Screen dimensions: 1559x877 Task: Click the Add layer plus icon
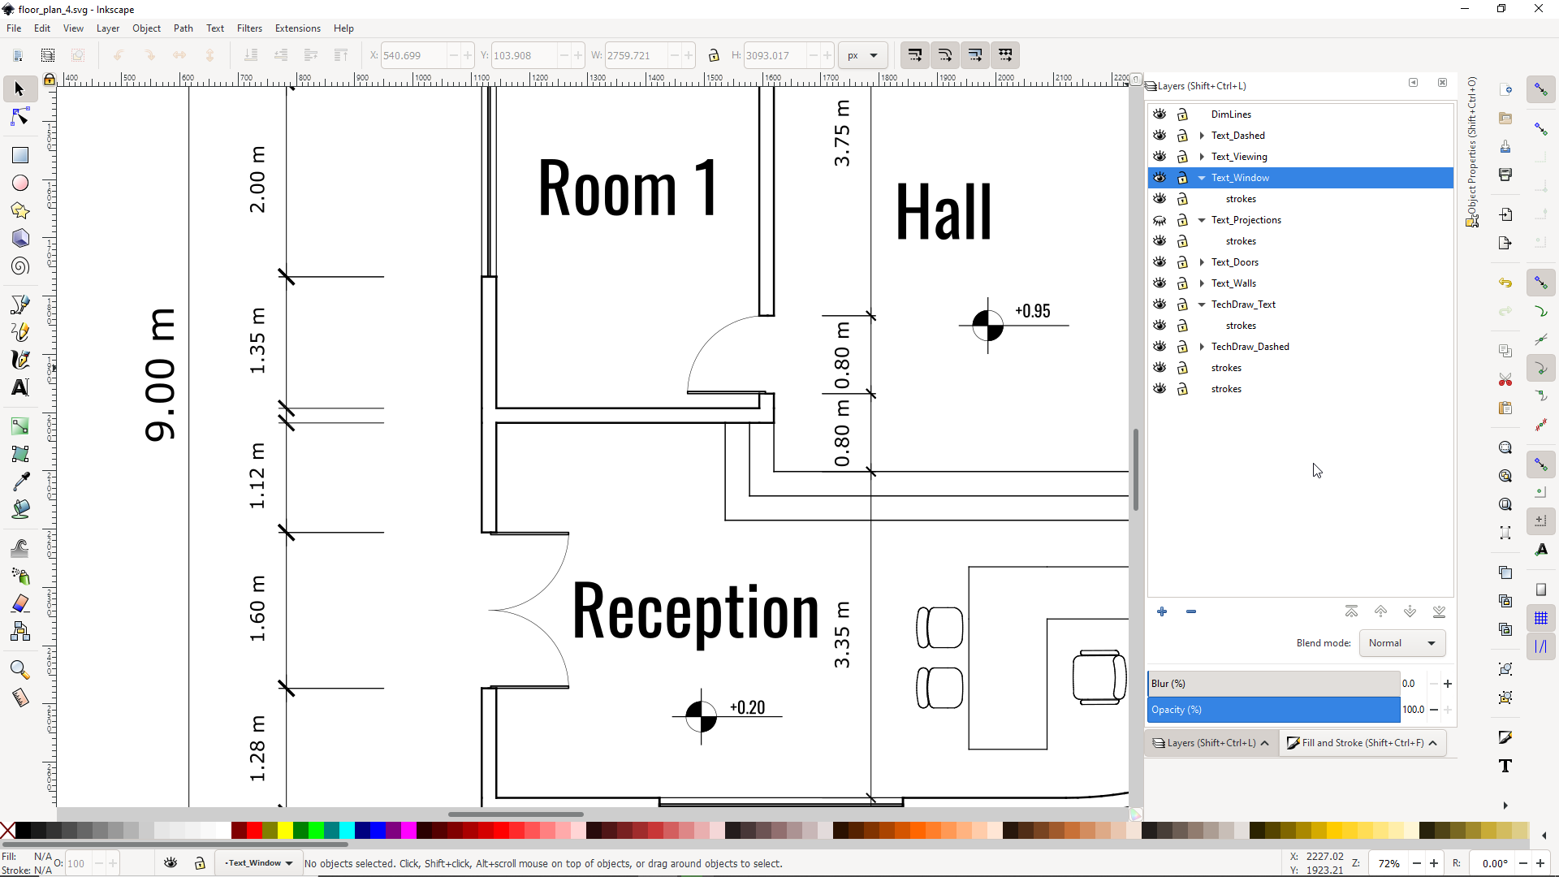click(x=1162, y=611)
